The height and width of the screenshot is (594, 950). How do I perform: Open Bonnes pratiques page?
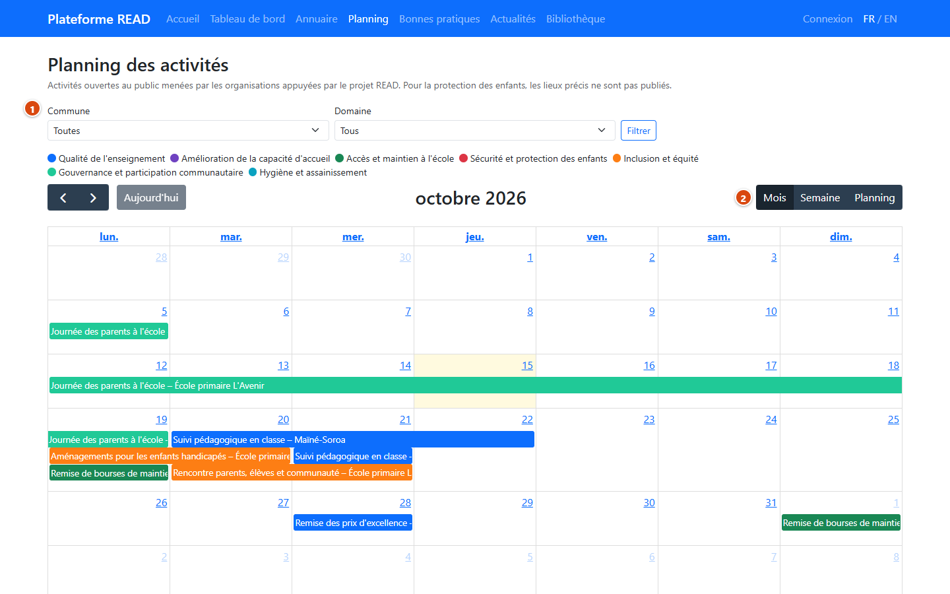coord(439,18)
